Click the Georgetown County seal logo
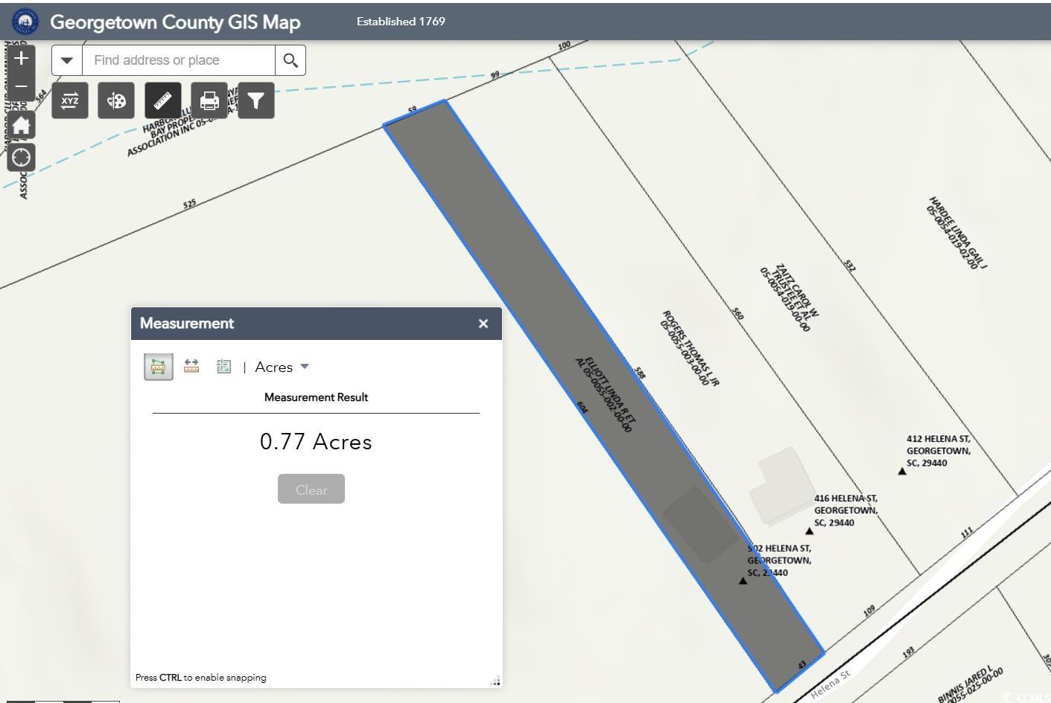The width and height of the screenshot is (1051, 703). pyautogui.click(x=25, y=22)
